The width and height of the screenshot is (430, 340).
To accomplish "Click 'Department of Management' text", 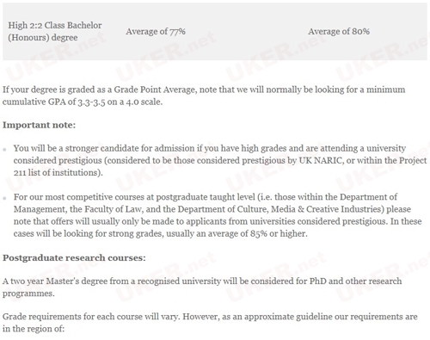I will pyautogui.click(x=206, y=203).
